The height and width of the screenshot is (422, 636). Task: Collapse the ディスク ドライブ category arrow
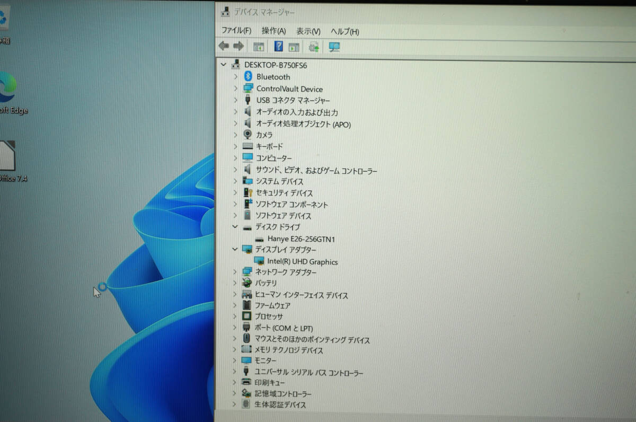235,226
